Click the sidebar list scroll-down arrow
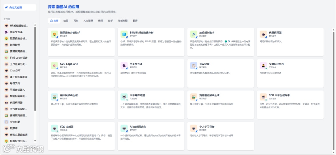Viewport: 336px width, 155px height. point(35,141)
